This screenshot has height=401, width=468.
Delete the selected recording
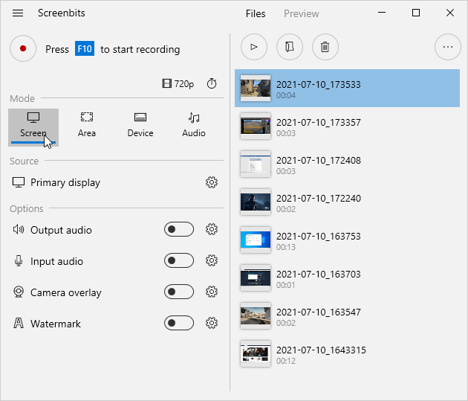325,47
